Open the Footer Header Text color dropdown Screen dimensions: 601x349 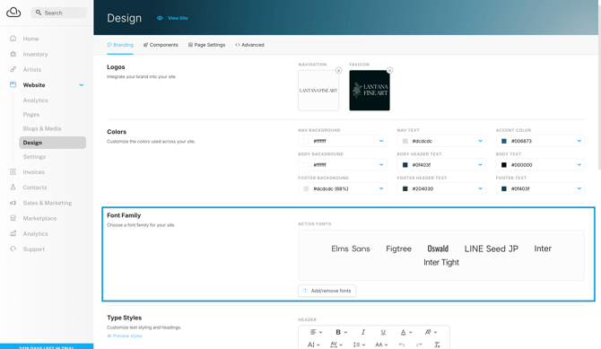point(441,188)
